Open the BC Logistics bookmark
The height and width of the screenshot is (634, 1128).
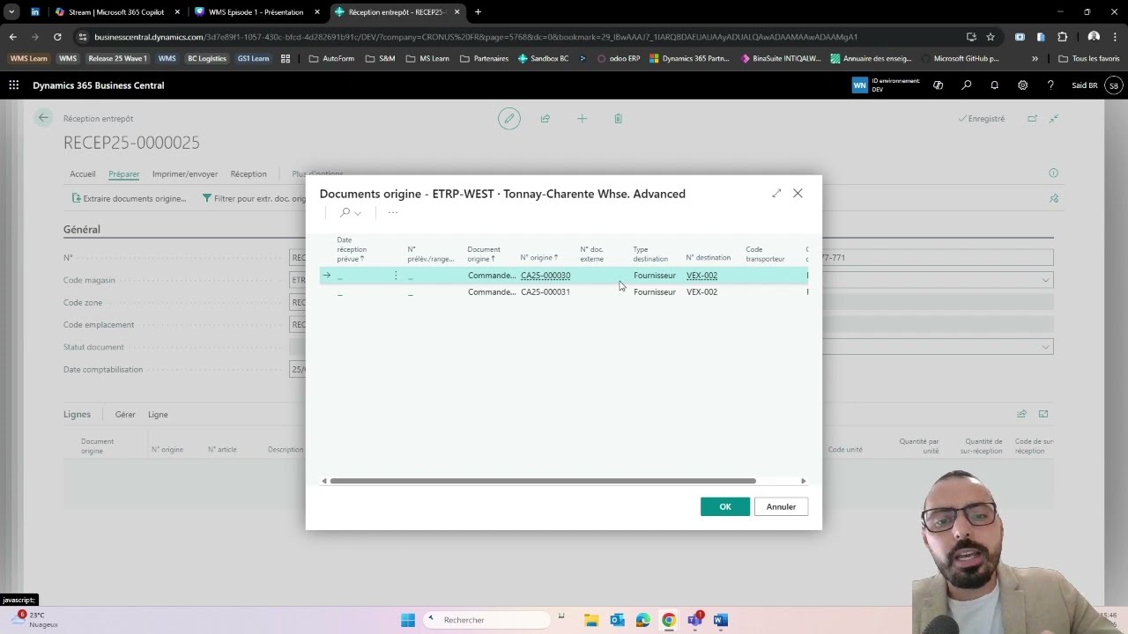(207, 59)
